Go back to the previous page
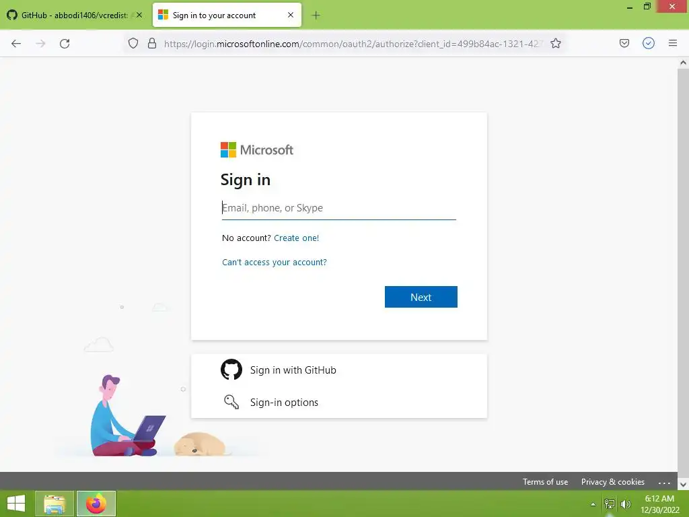The image size is (689, 517). [x=16, y=44]
